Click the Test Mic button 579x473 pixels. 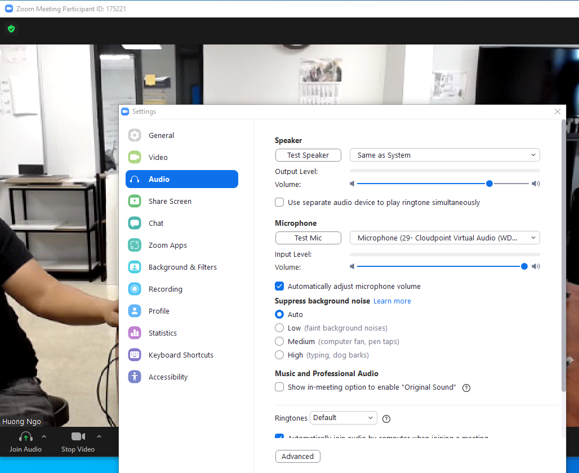pyautogui.click(x=308, y=238)
